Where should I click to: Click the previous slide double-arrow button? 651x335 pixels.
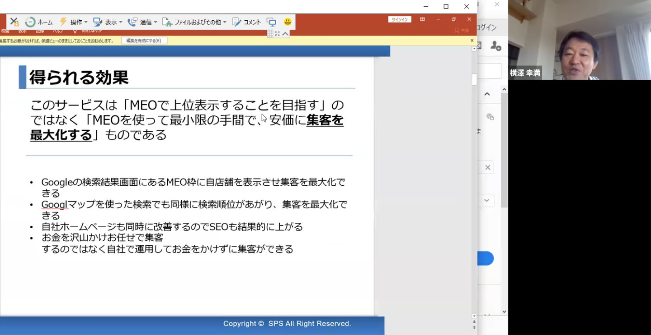[x=474, y=322]
